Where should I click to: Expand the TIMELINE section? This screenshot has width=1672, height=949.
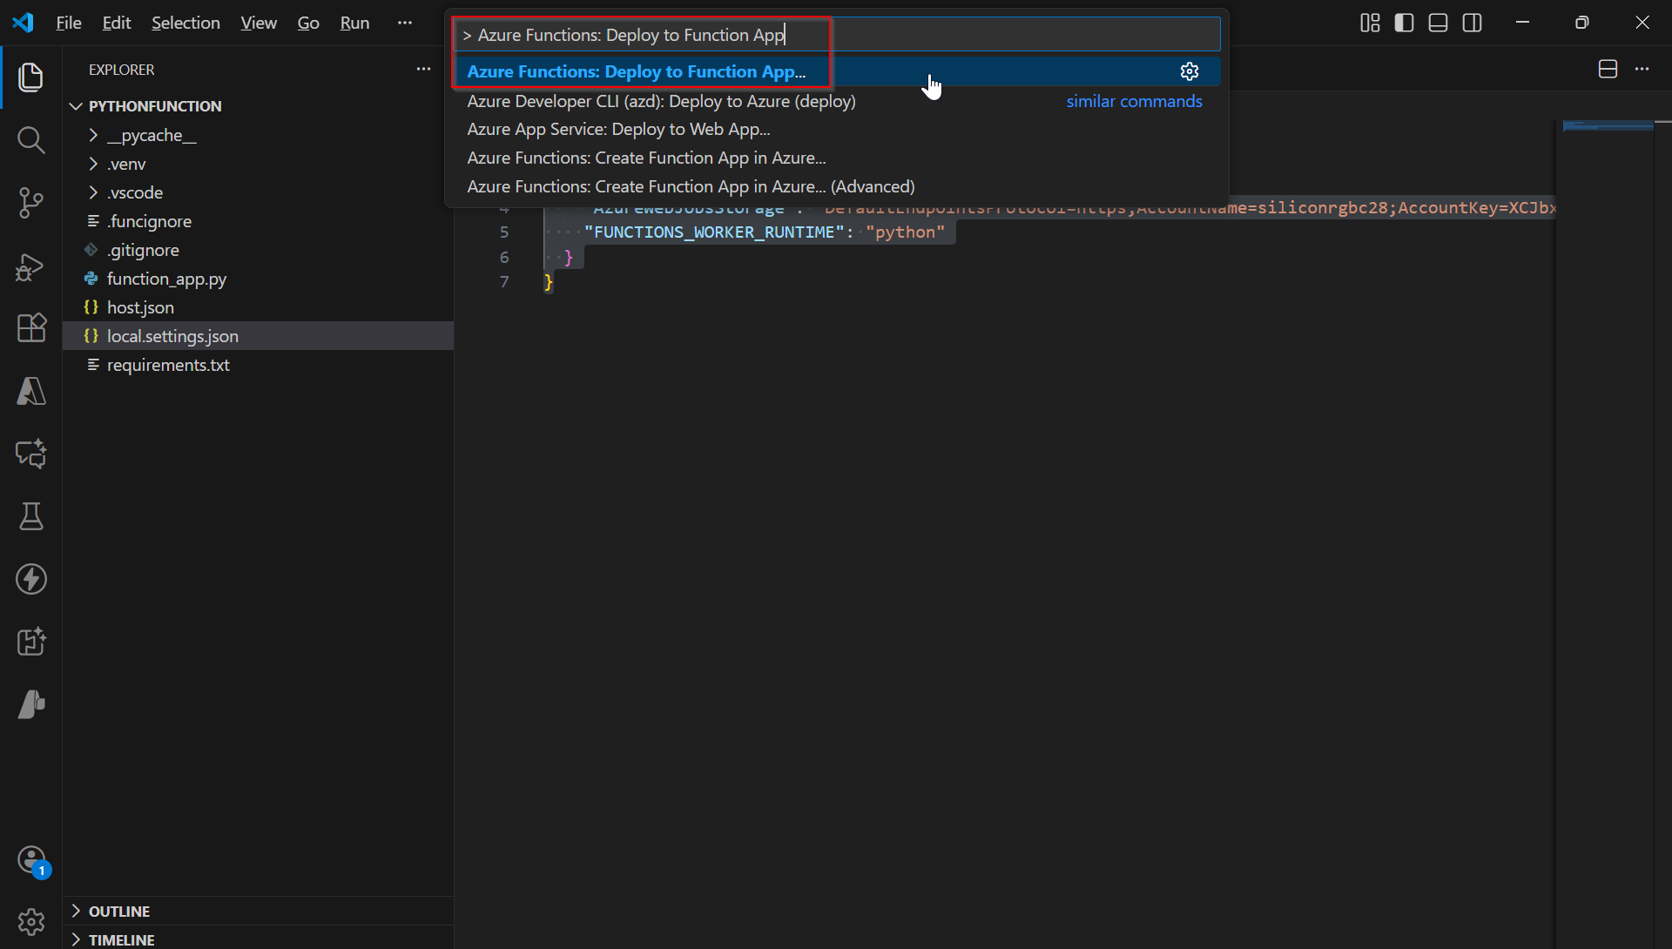[x=258, y=939]
